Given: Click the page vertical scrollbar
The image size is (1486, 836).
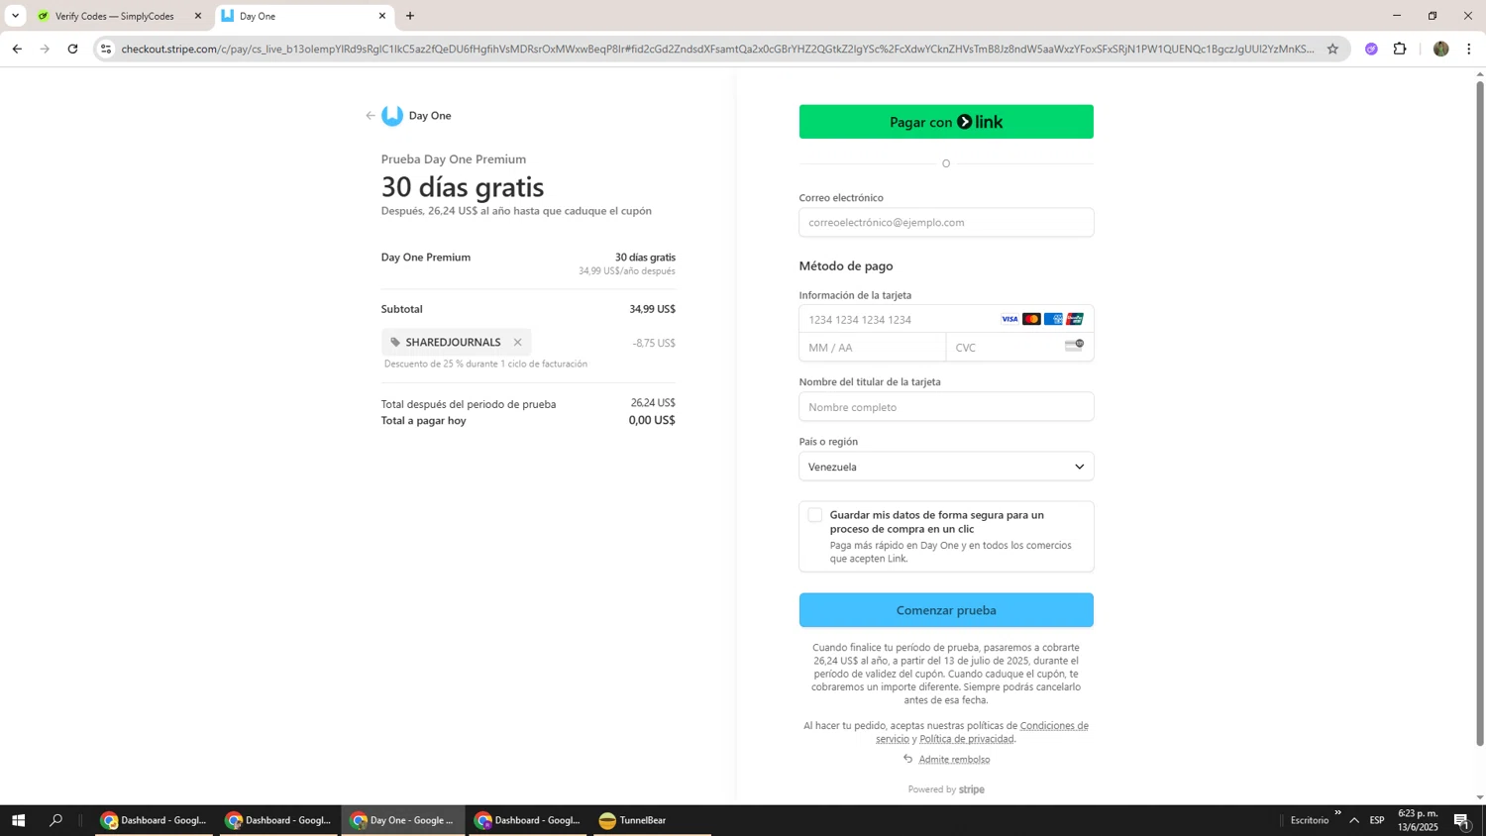Looking at the screenshot, I should point(1480,414).
